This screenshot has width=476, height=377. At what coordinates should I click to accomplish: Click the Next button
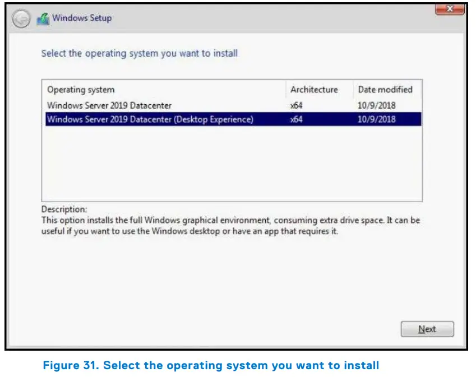point(427,329)
